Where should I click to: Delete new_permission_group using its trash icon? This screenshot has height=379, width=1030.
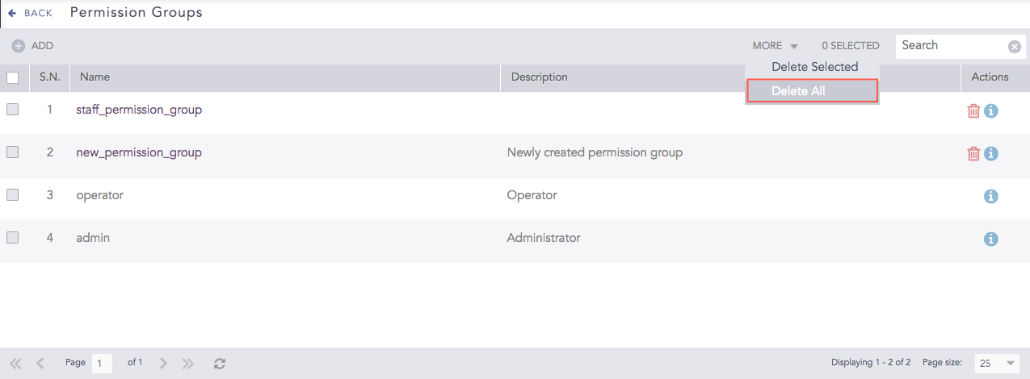973,153
